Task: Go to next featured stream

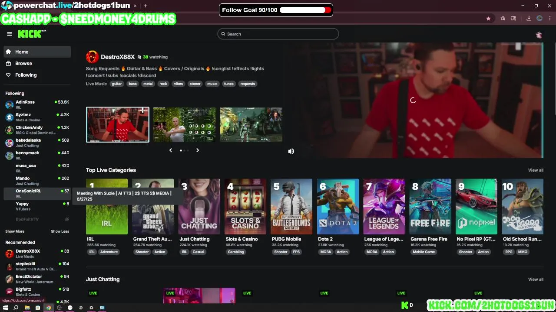Action: pos(197,150)
